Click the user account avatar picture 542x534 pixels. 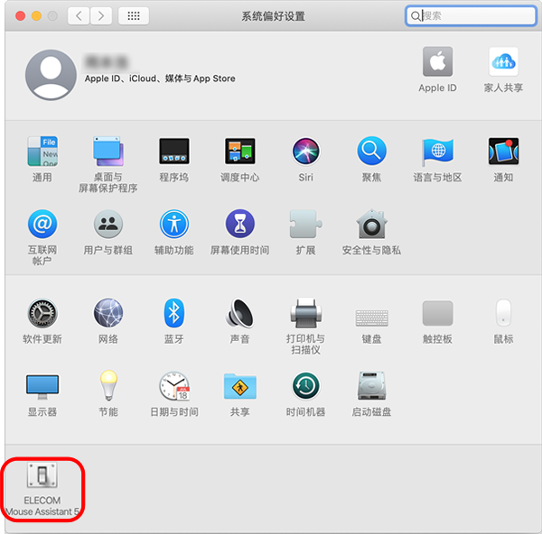click(x=51, y=75)
